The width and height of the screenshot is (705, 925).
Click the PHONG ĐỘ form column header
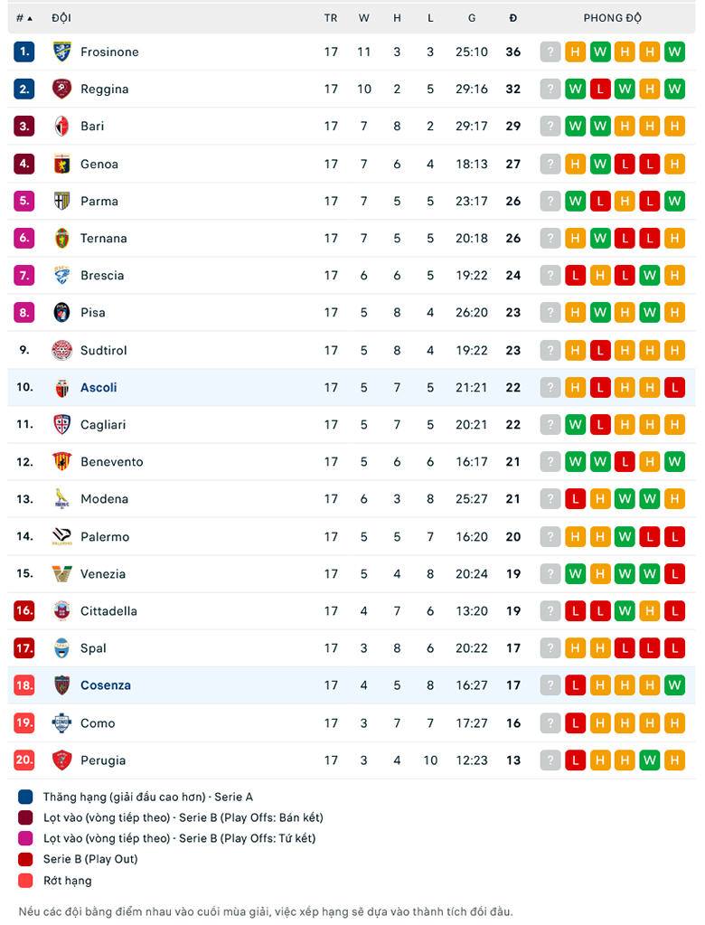[613, 18]
